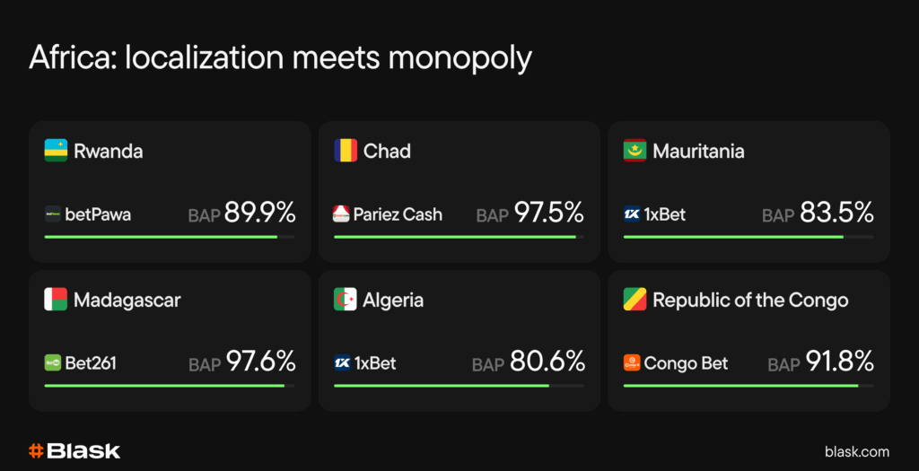Click the Chad flag icon
Screen dimensions: 919x471
point(346,151)
